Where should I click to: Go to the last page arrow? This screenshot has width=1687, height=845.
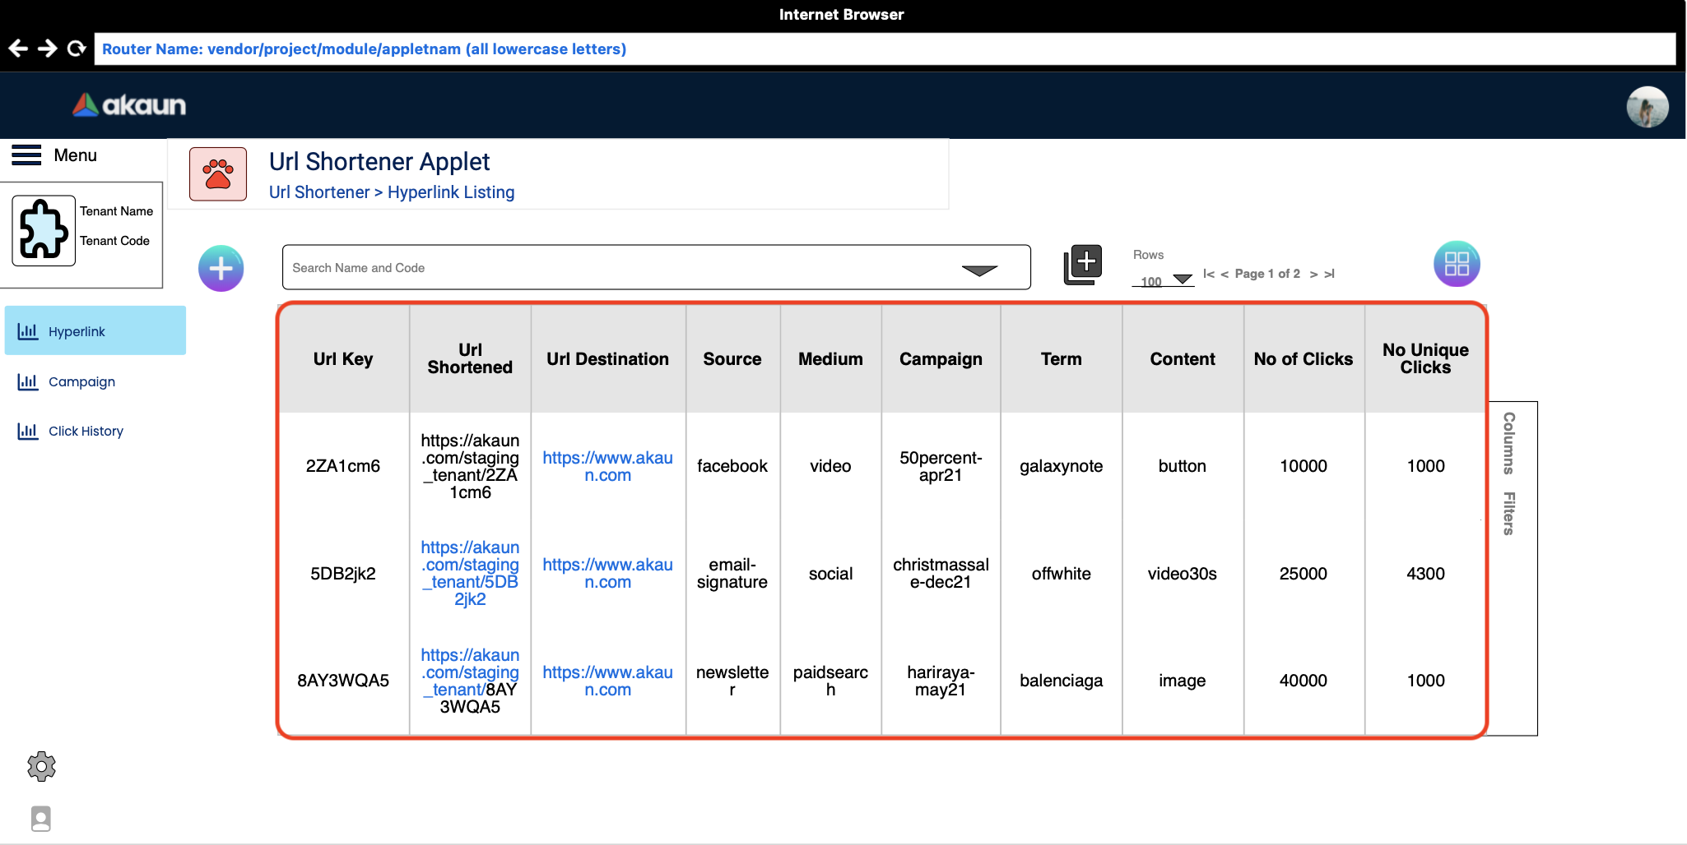[x=1329, y=274]
